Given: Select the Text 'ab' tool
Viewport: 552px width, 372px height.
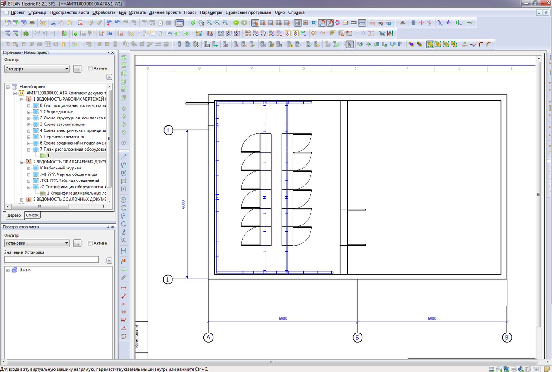Looking at the screenshot, I should [123, 260].
